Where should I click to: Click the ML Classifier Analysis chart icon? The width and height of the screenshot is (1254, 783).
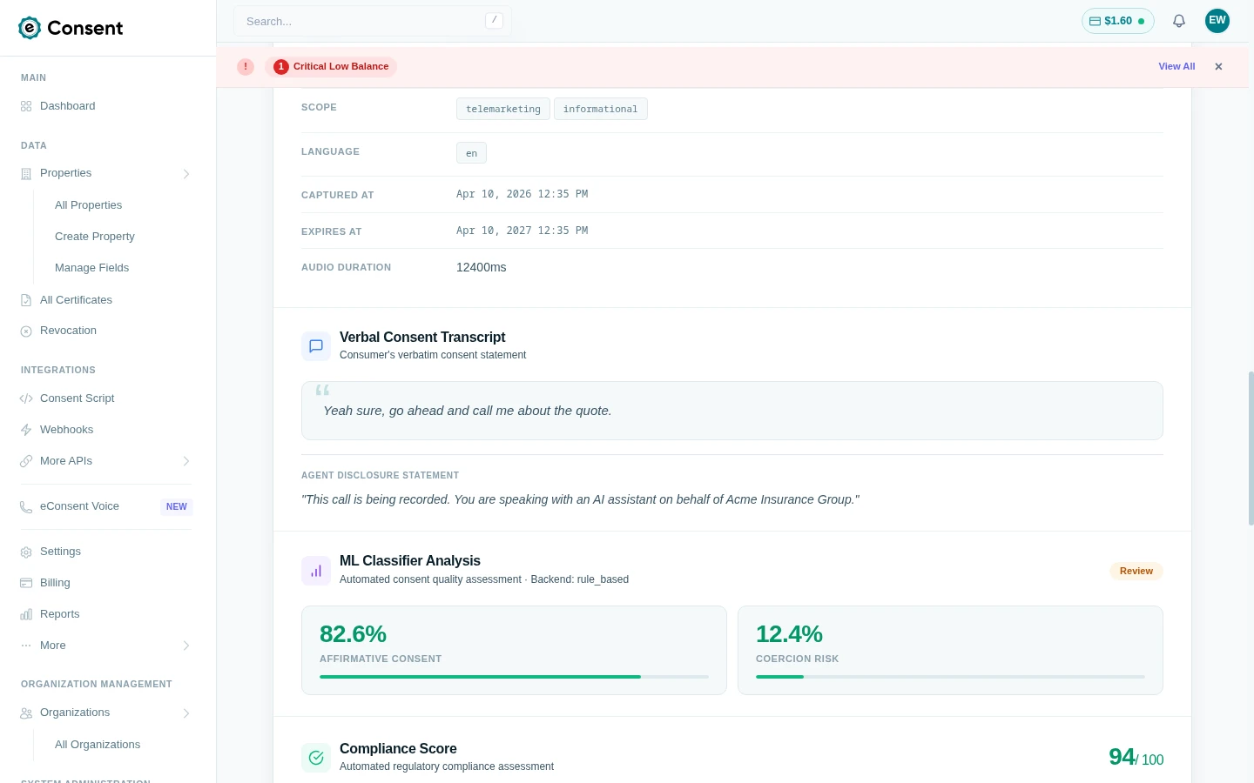pos(316,571)
